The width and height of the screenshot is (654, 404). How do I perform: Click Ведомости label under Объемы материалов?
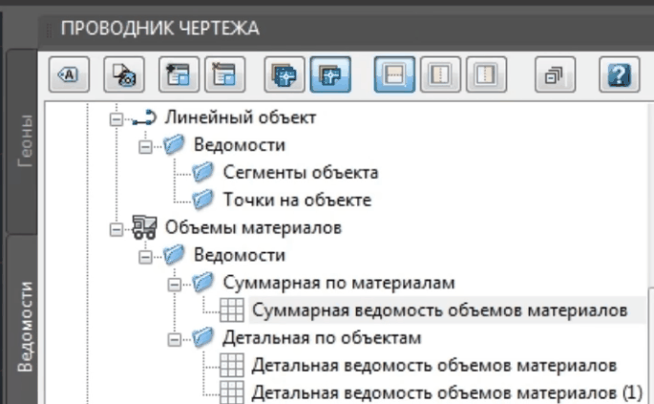point(240,255)
